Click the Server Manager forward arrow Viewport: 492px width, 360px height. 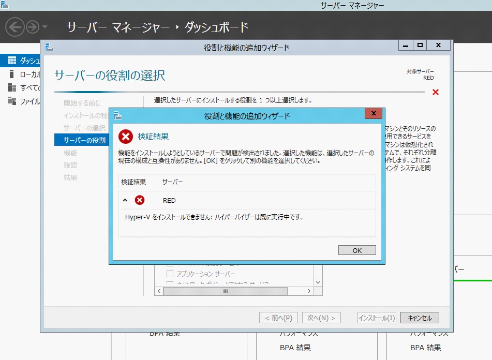point(33,27)
